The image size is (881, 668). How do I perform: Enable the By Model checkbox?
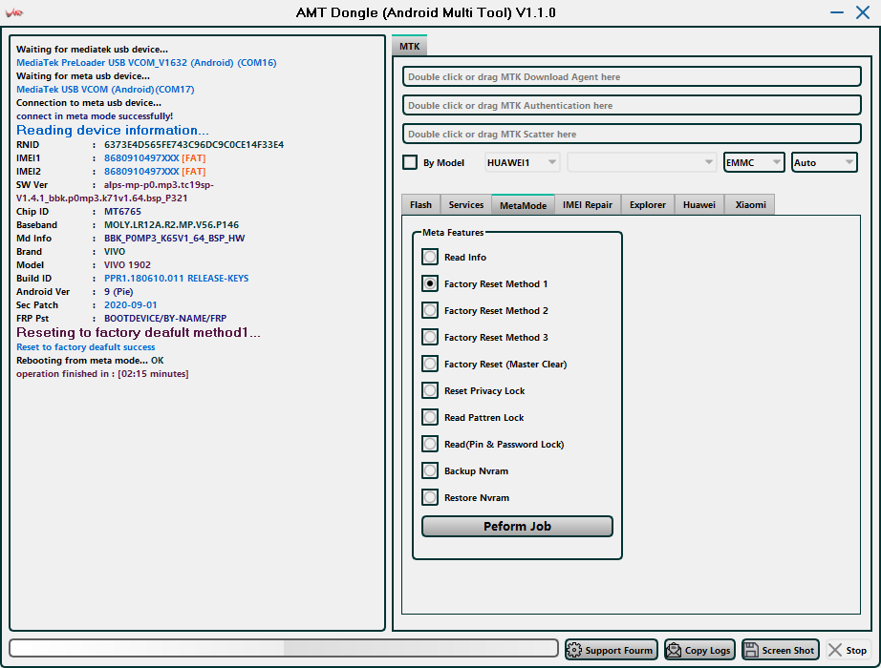(410, 162)
